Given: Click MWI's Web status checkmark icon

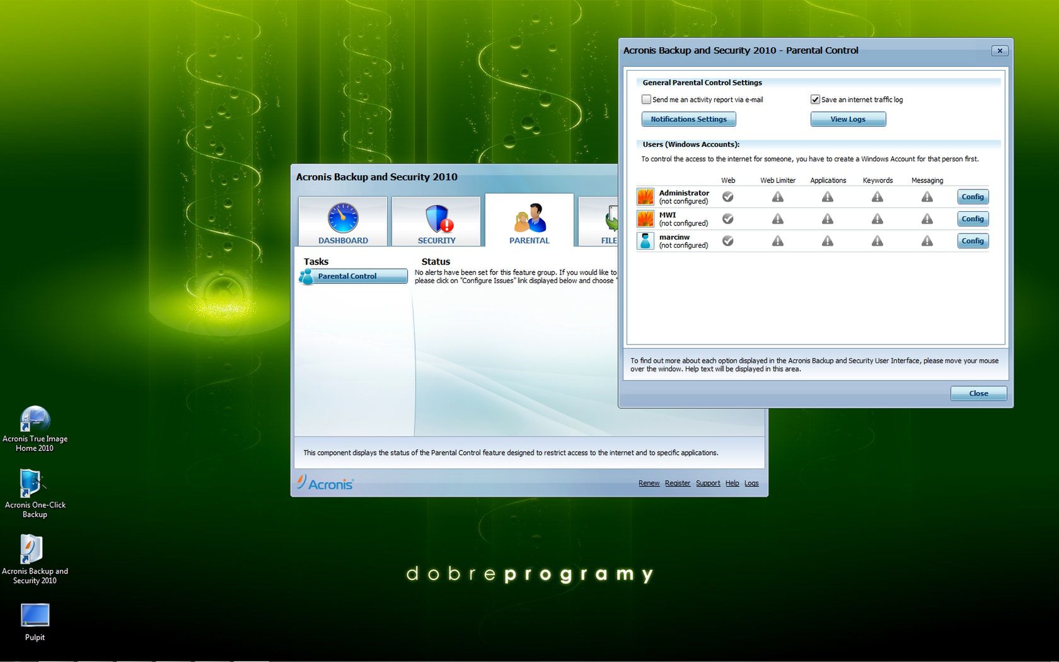Looking at the screenshot, I should point(728,219).
